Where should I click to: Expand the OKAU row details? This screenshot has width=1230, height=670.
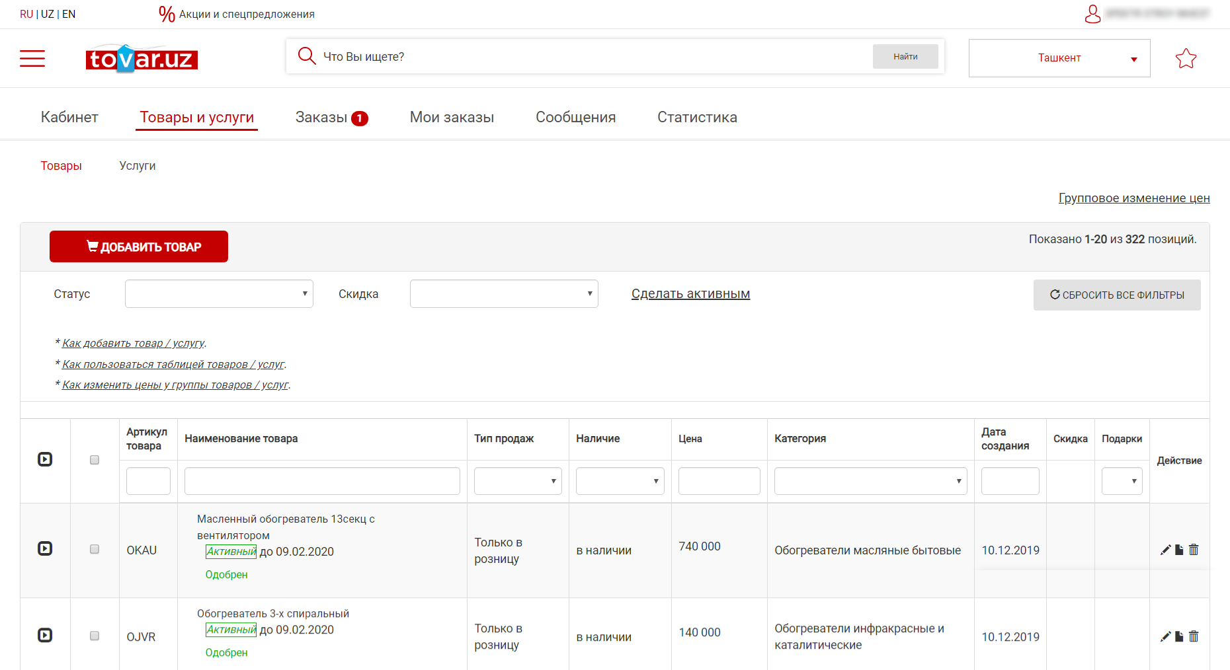[45, 548]
